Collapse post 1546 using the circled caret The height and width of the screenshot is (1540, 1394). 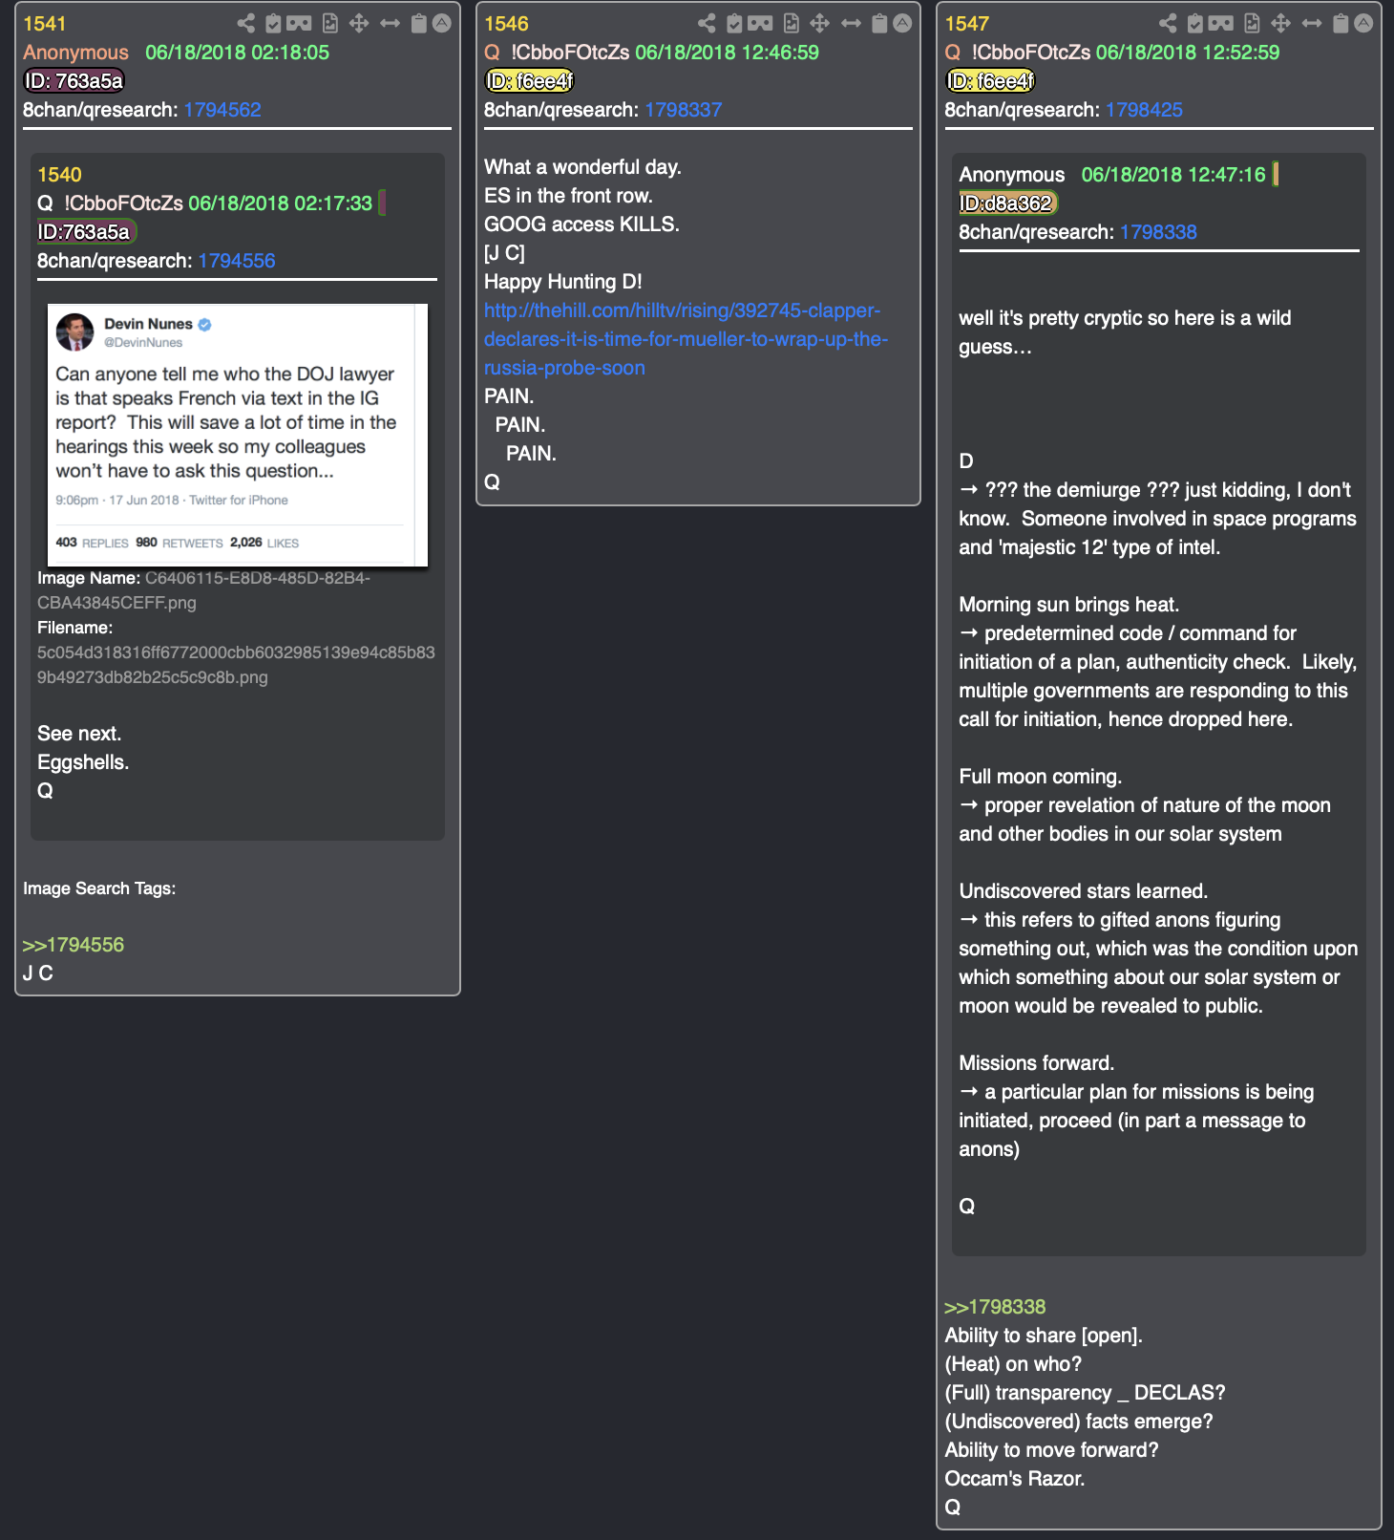click(x=902, y=23)
